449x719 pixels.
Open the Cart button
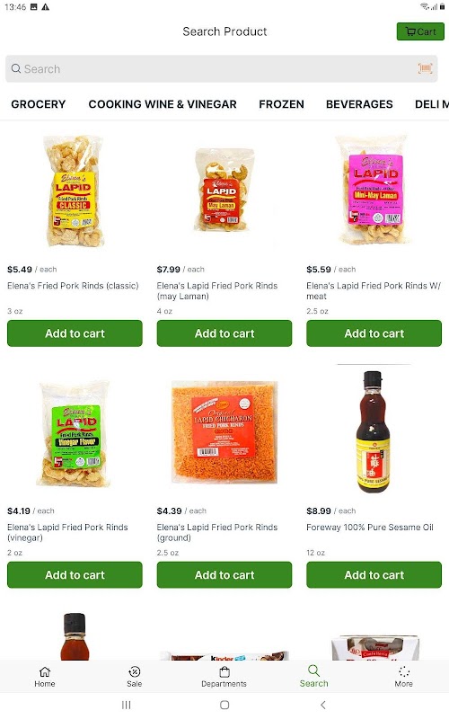420,31
